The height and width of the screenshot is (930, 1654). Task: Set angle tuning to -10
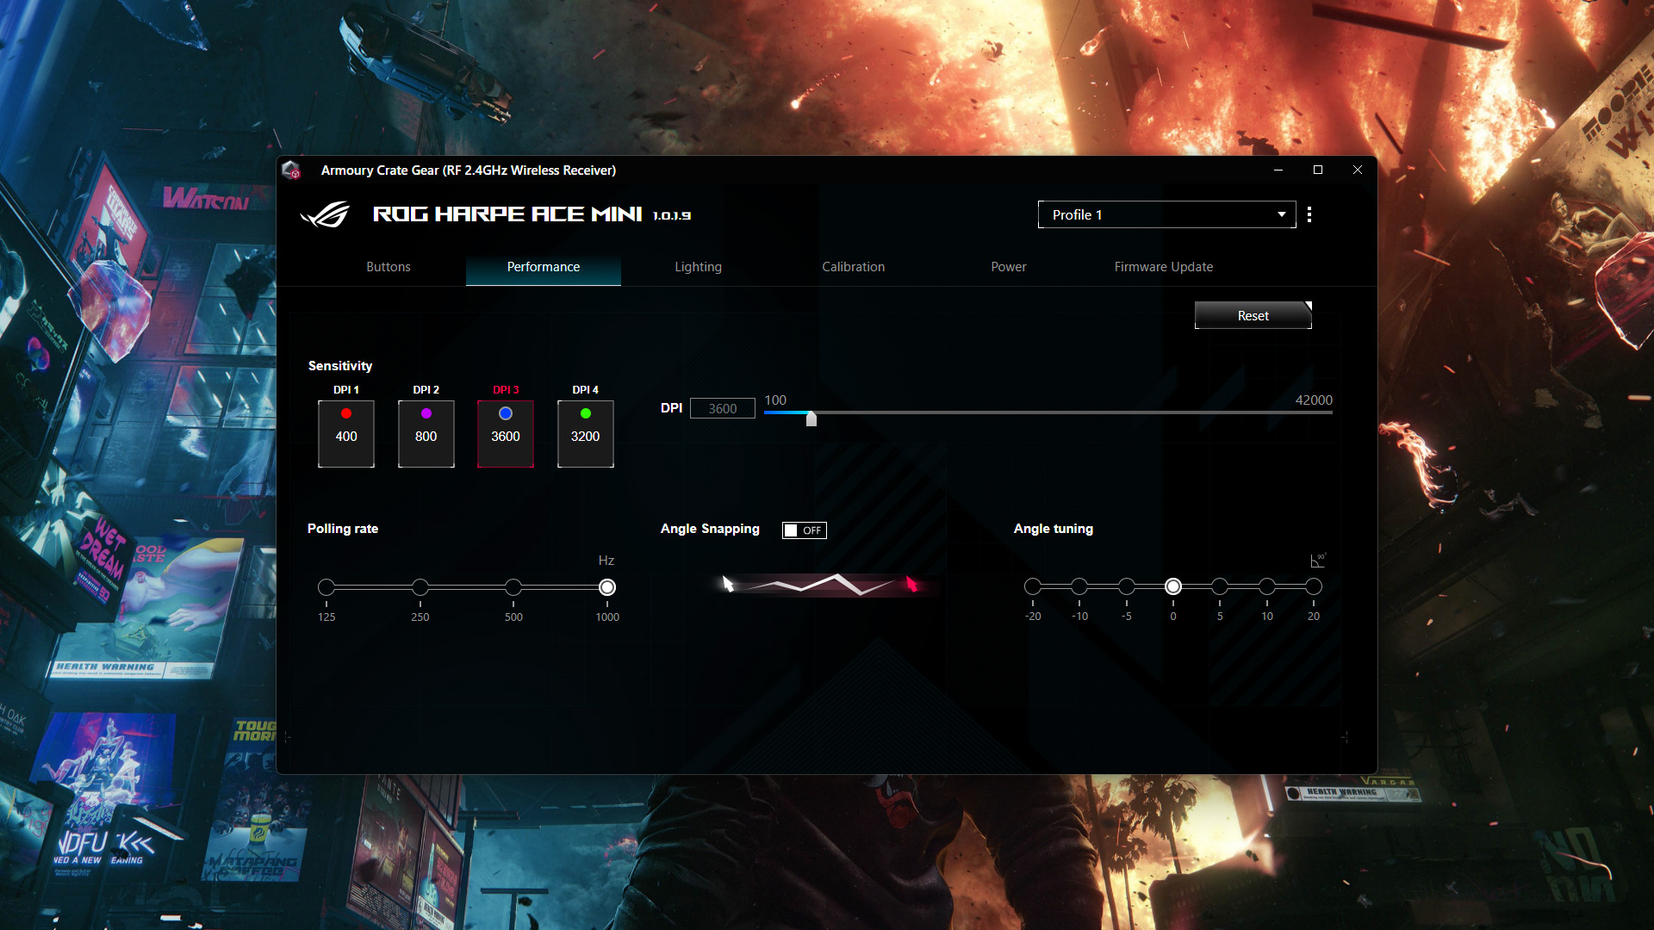pyautogui.click(x=1079, y=586)
